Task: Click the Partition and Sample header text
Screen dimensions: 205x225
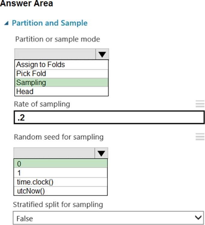Action: pyautogui.click(x=50, y=23)
